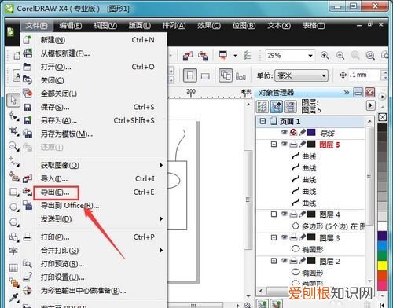
Task: Open the 编辑(E) menu
Action: pos(71,26)
